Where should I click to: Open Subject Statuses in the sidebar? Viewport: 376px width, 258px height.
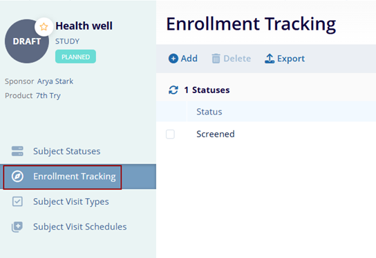pos(66,151)
